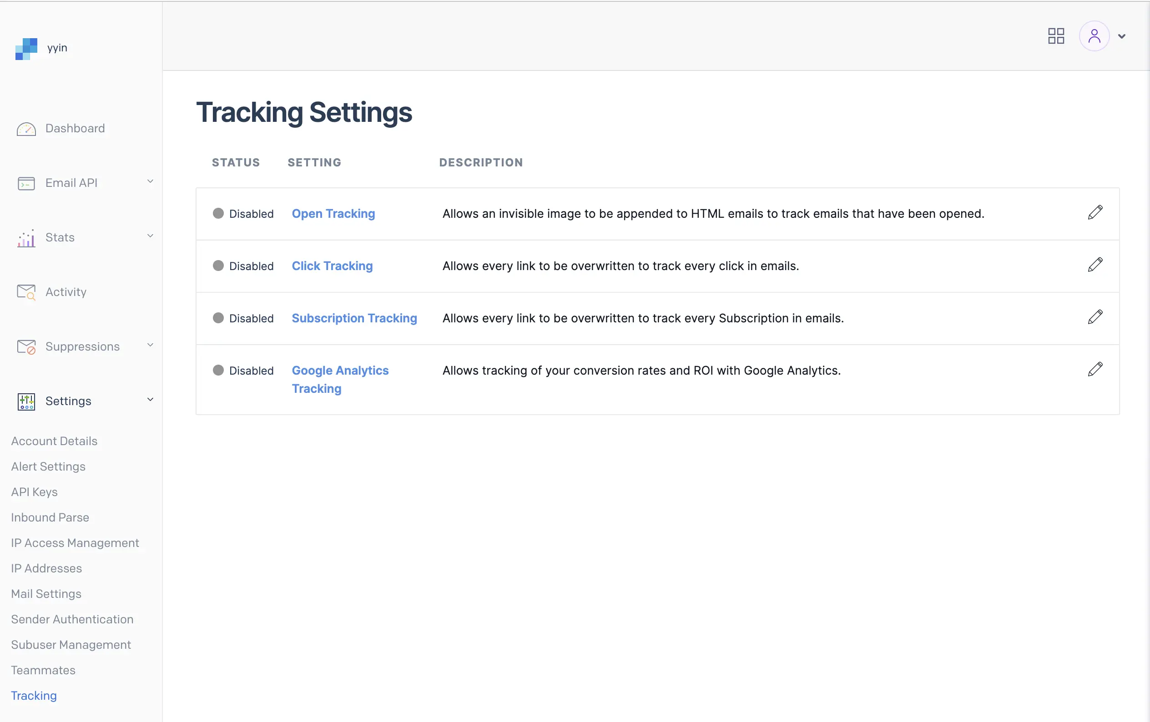Image resolution: width=1150 pixels, height=722 pixels.
Task: Go to Mail Settings in sidebar
Action: 46,594
